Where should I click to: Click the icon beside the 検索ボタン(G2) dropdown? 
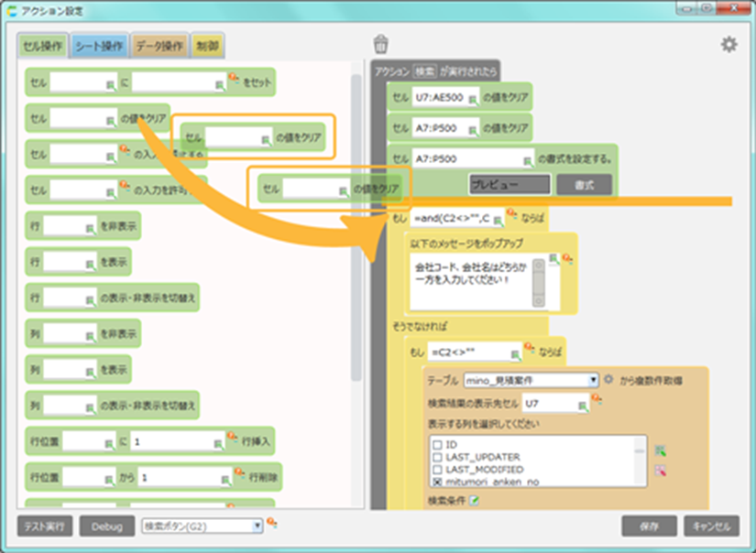272,525
